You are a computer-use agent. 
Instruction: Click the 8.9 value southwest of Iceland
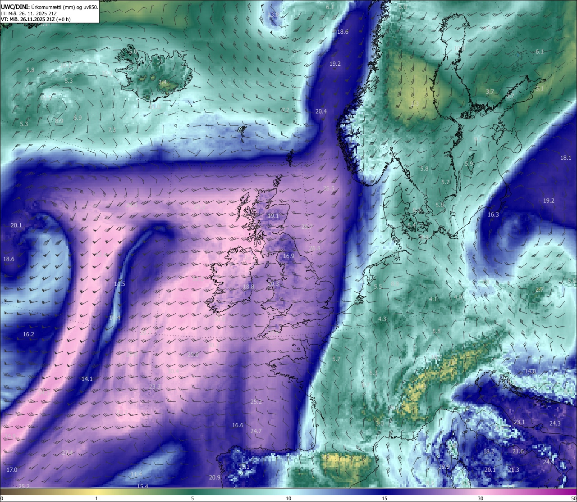59,121
